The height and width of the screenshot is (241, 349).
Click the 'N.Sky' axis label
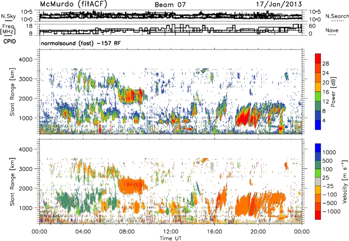click(8, 16)
